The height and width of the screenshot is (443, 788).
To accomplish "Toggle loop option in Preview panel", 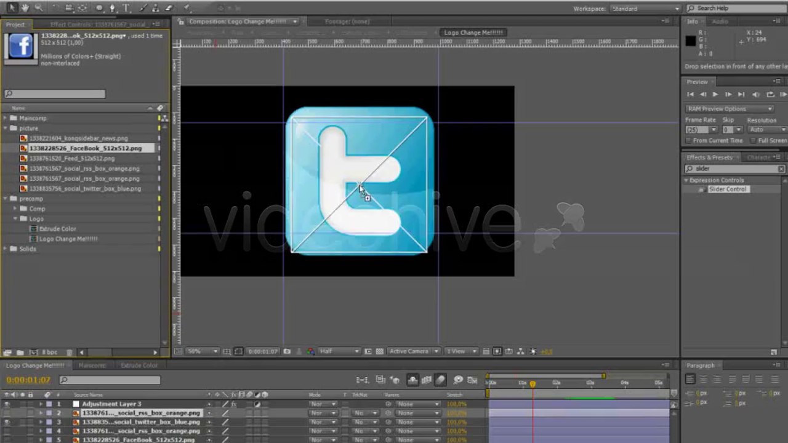I will pyautogui.click(x=770, y=94).
